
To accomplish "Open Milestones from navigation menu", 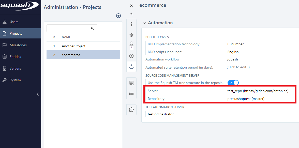I will pyautogui.click(x=18, y=45).
